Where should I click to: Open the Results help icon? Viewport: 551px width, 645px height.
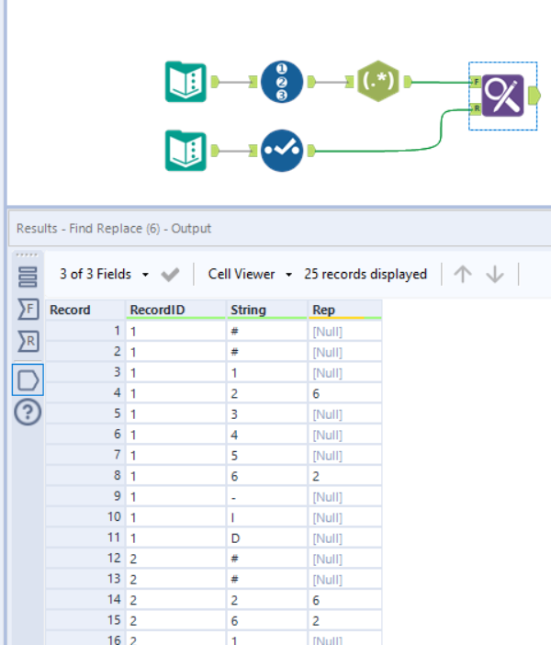[x=28, y=413]
